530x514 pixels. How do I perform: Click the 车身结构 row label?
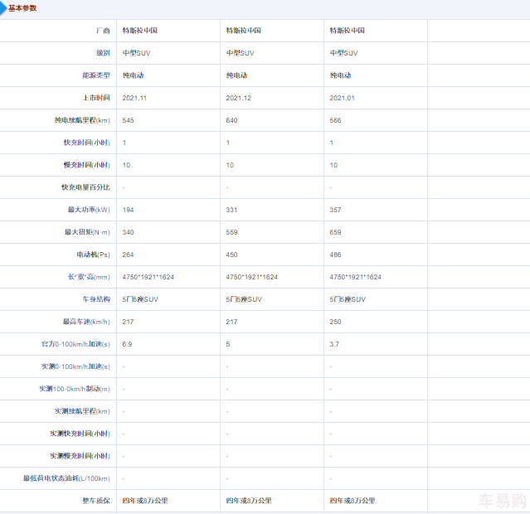[96, 299]
